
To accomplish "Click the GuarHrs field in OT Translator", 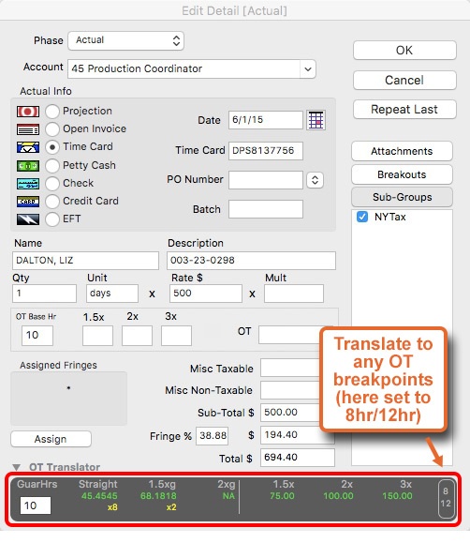I will pos(36,505).
